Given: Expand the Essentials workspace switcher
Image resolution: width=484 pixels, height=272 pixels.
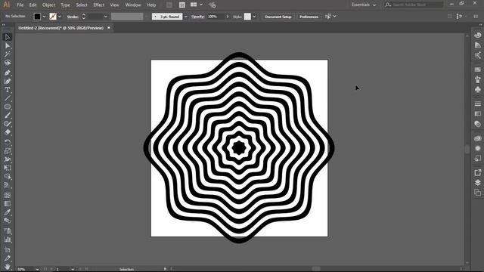Looking at the screenshot, I should (x=364, y=5).
